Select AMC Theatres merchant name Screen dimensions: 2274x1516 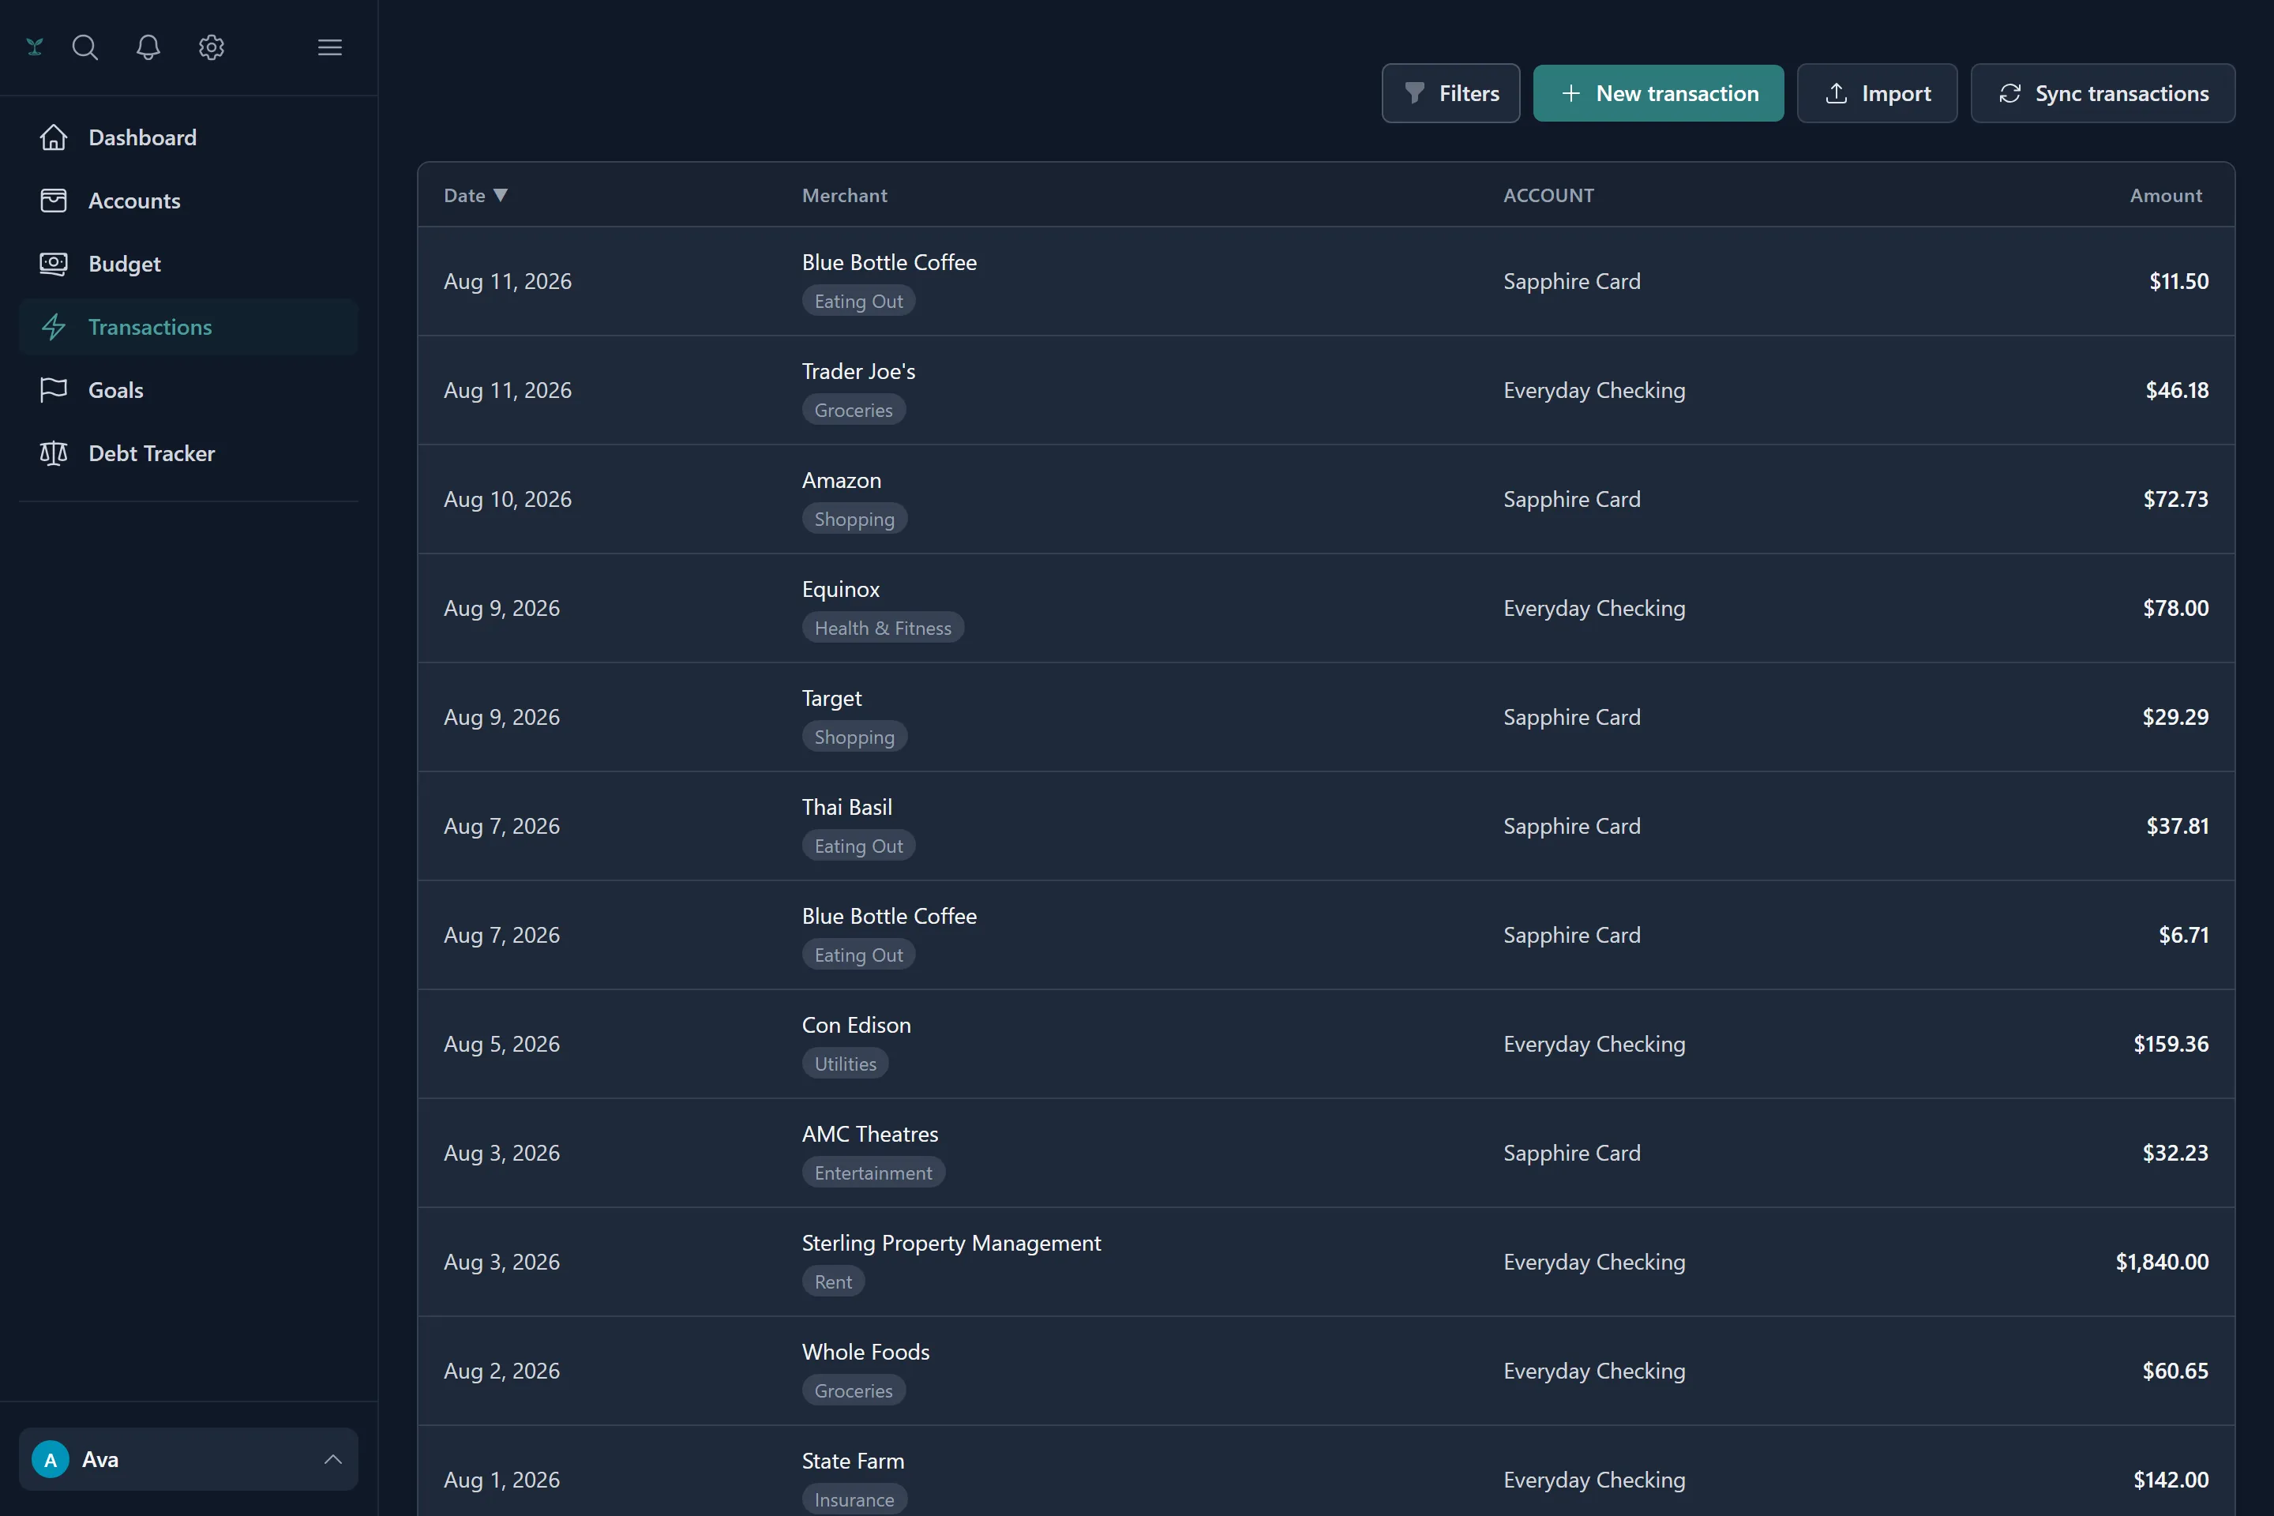(x=870, y=1134)
